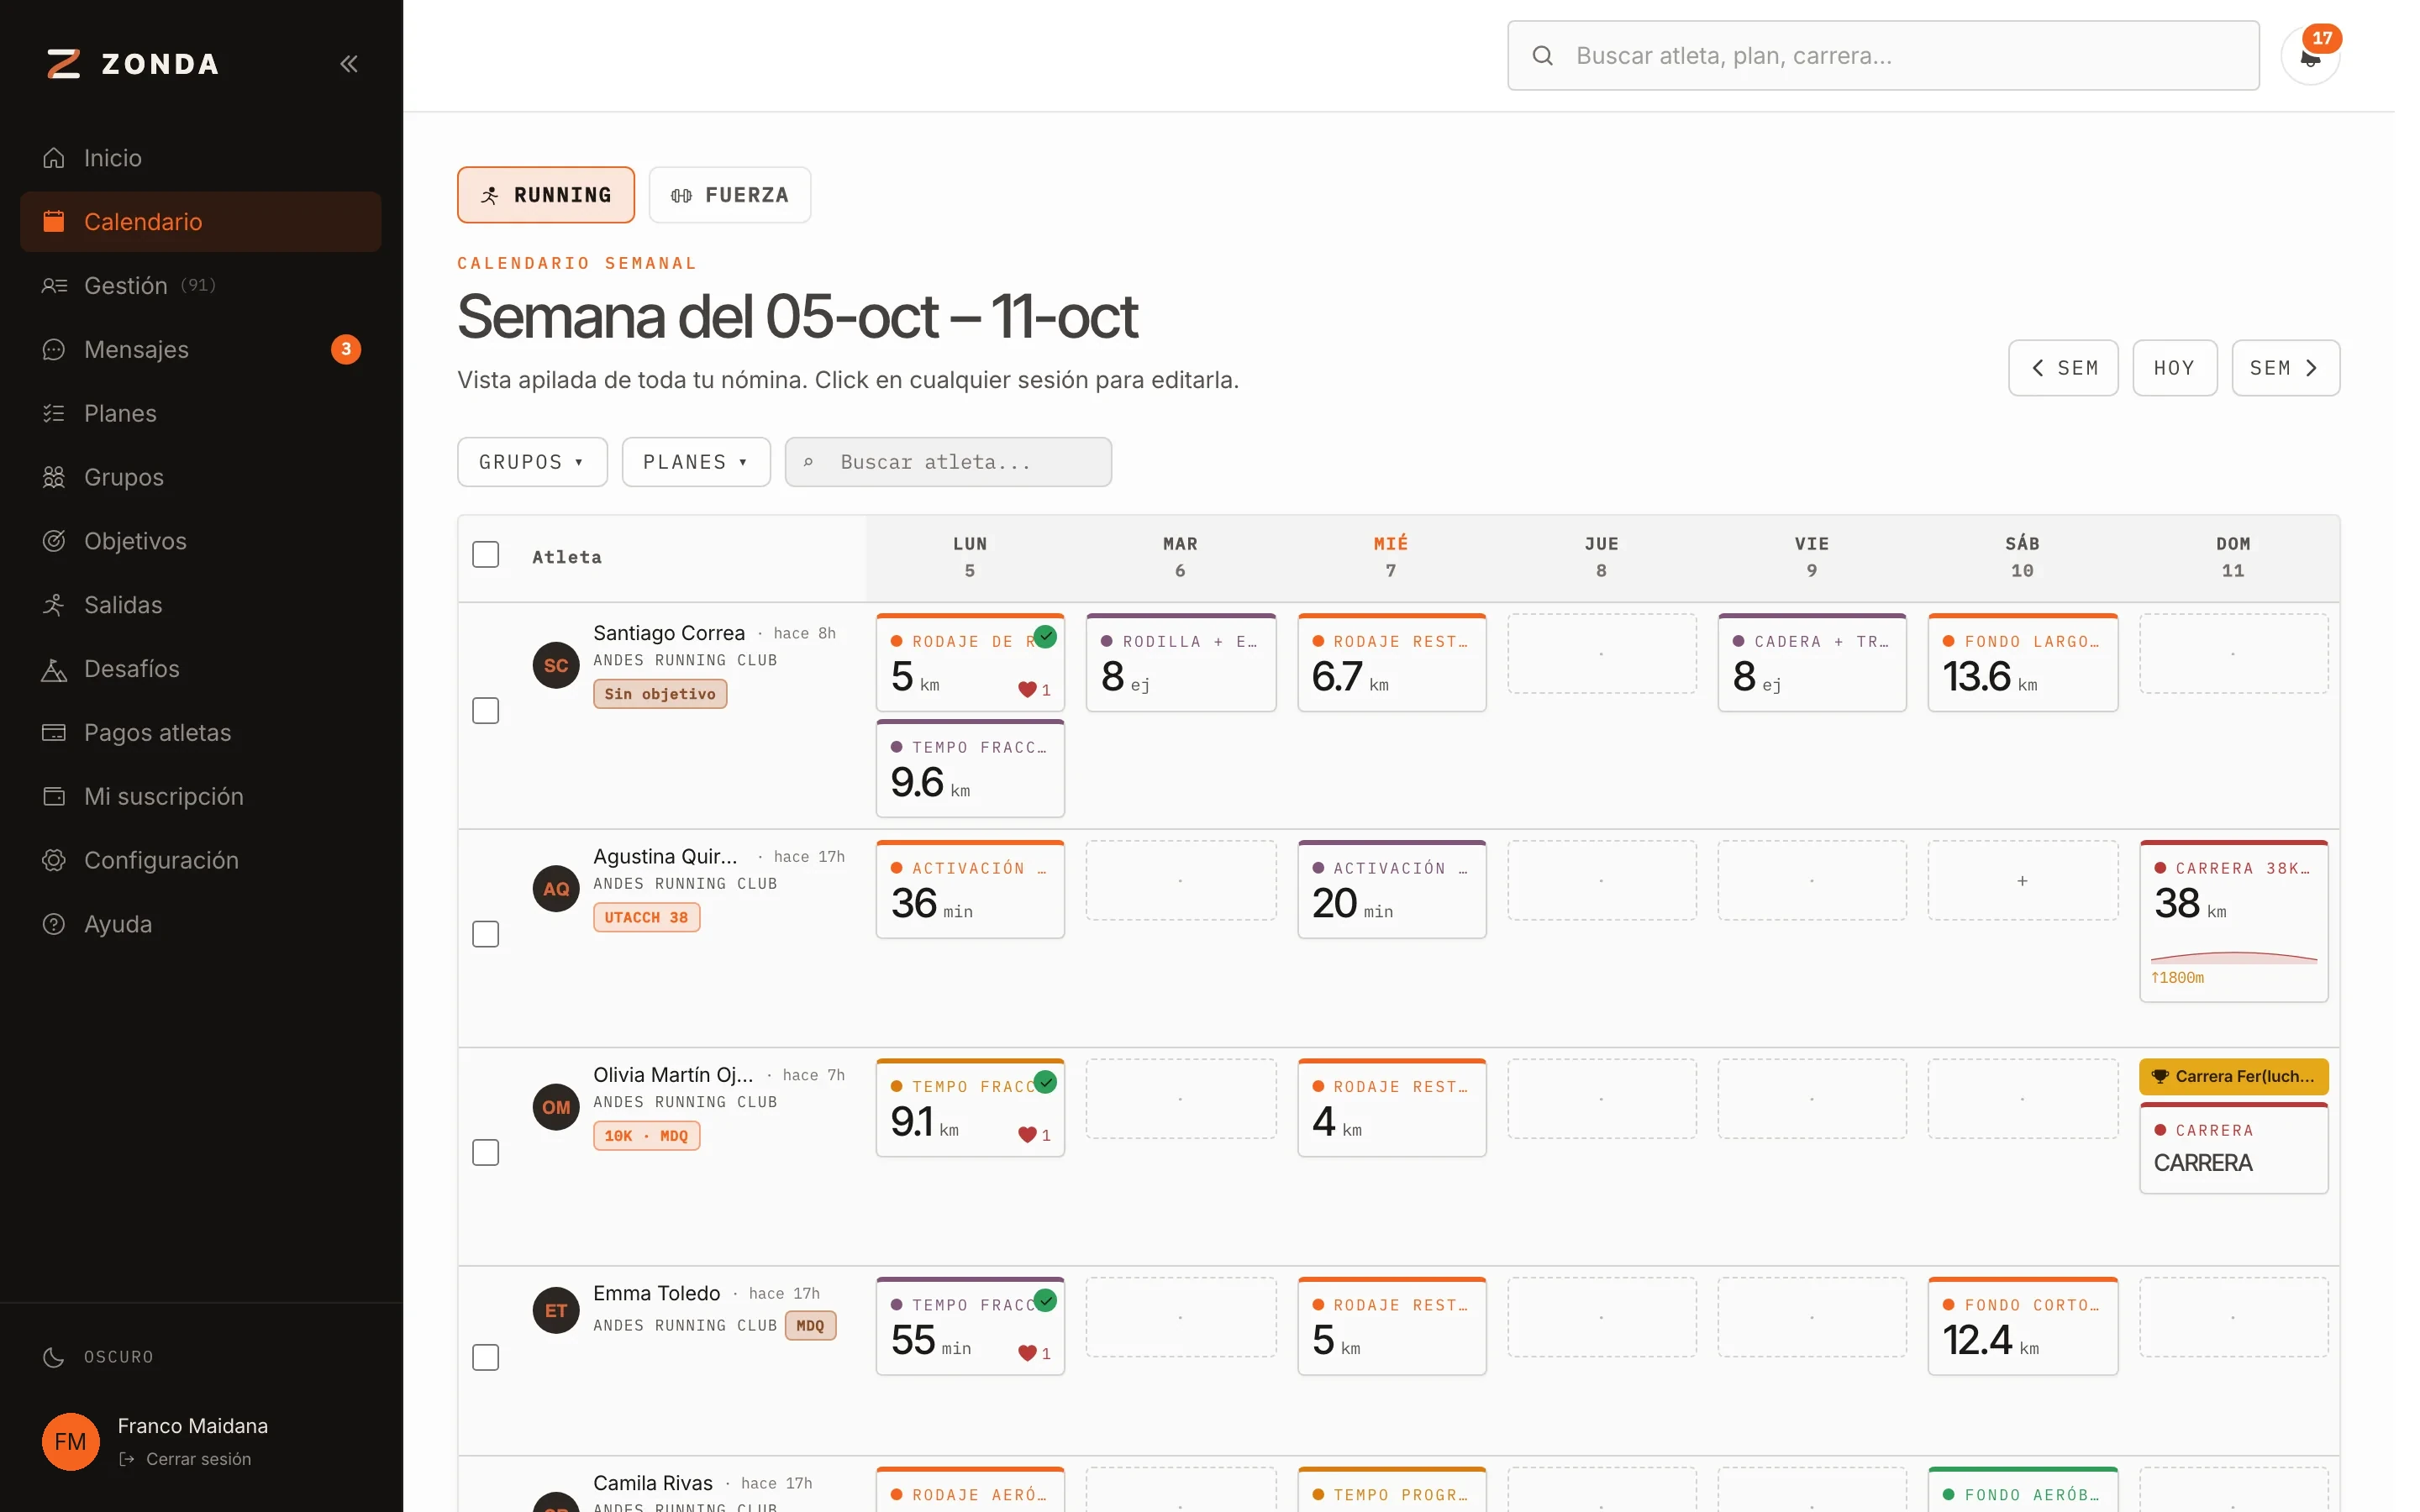This screenshot has height=1512, width=2420.
Task: Open Pagos atletas in sidebar
Action: 200,733
